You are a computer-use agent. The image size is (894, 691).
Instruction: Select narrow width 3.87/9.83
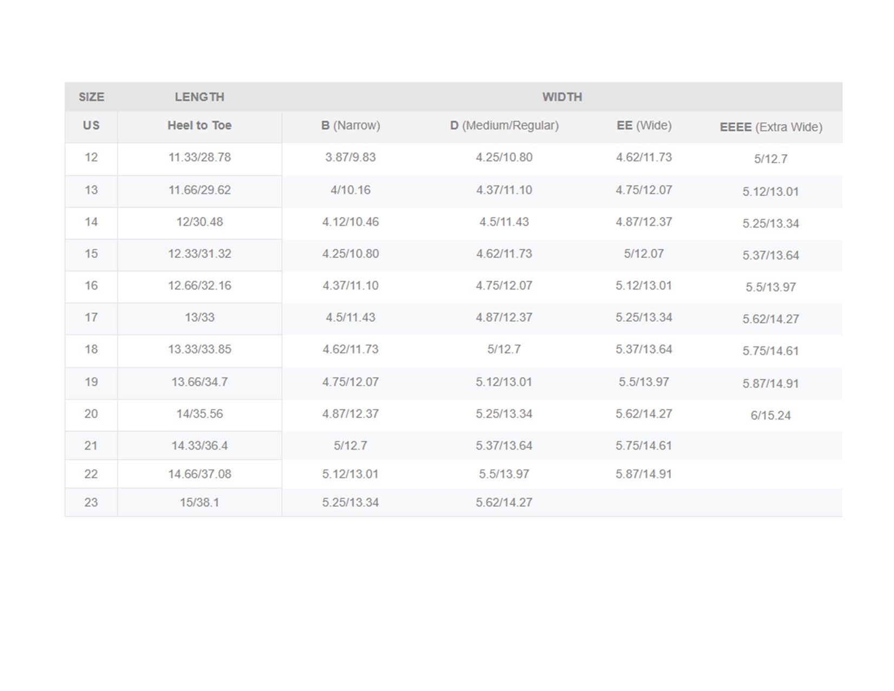pyautogui.click(x=351, y=158)
